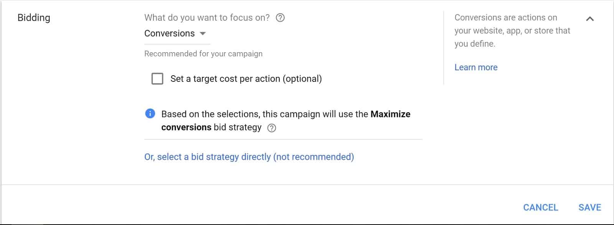Click the dropdown arrow next to Conversions

(203, 33)
